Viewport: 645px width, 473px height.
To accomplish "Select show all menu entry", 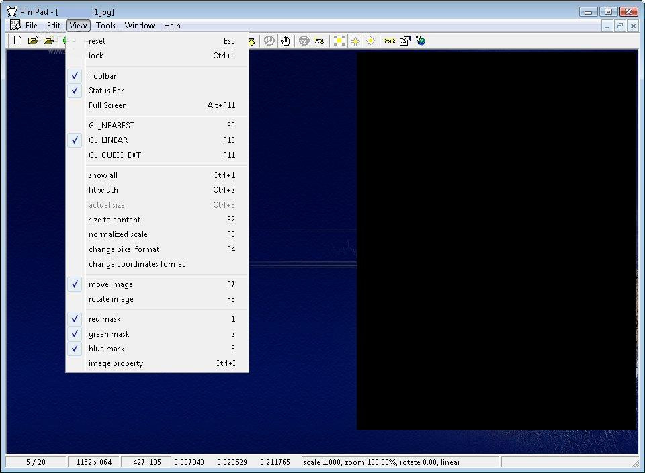I will click(x=157, y=175).
